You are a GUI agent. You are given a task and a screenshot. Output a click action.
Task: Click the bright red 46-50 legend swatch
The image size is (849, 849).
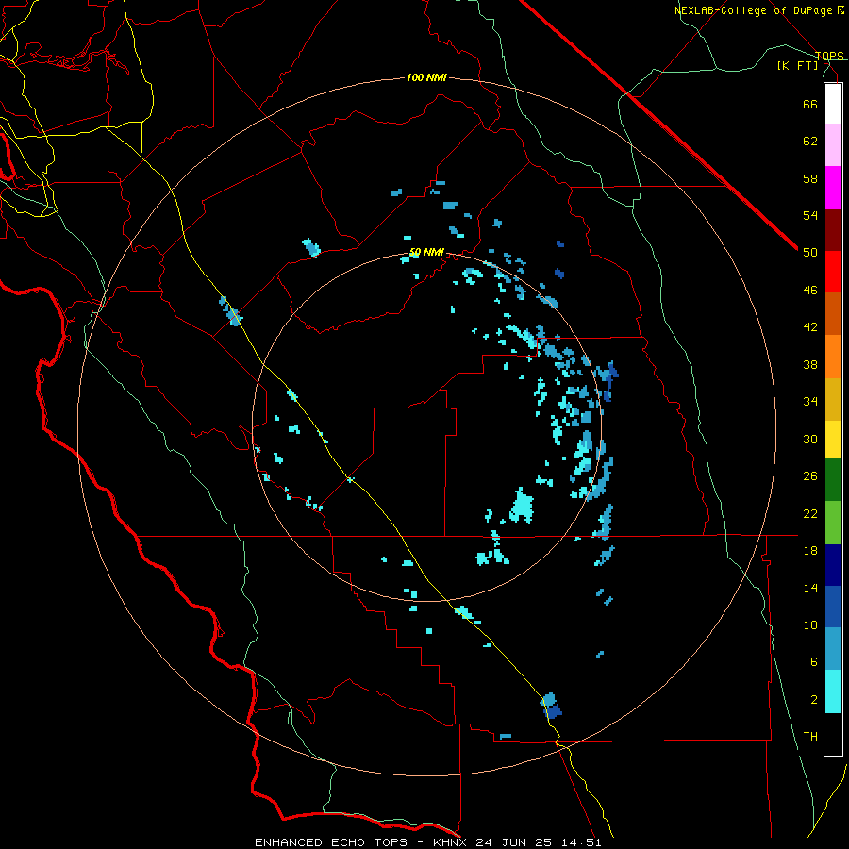(x=833, y=272)
